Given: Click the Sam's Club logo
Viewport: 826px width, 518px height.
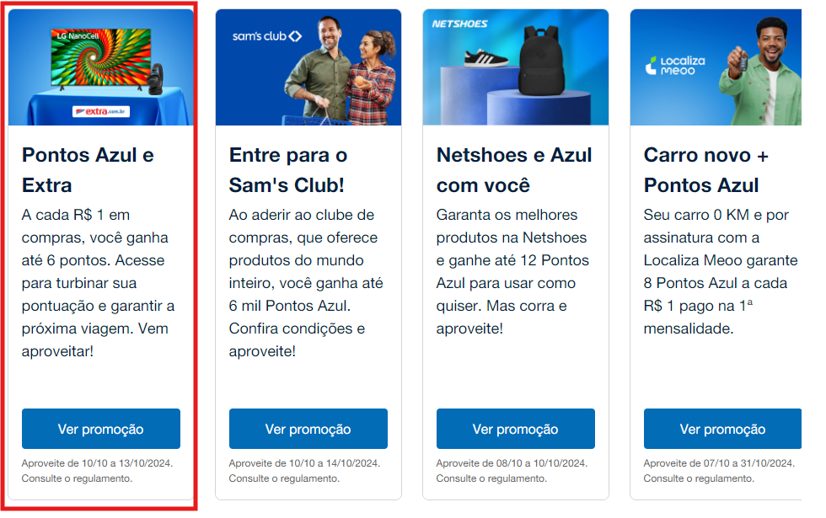Looking at the screenshot, I should [x=267, y=36].
